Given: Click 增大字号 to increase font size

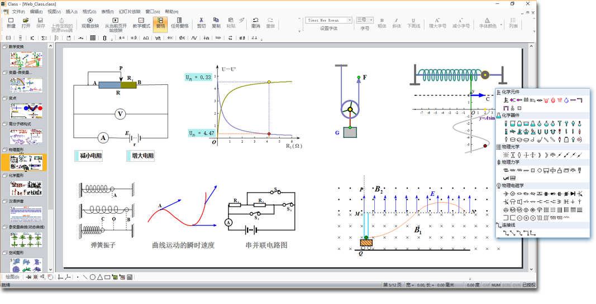Looking at the screenshot, I should 437,22.
